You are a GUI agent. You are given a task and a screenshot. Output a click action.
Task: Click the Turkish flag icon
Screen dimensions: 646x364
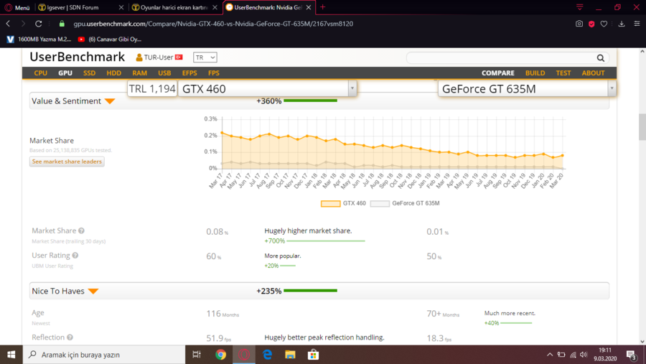click(x=179, y=57)
